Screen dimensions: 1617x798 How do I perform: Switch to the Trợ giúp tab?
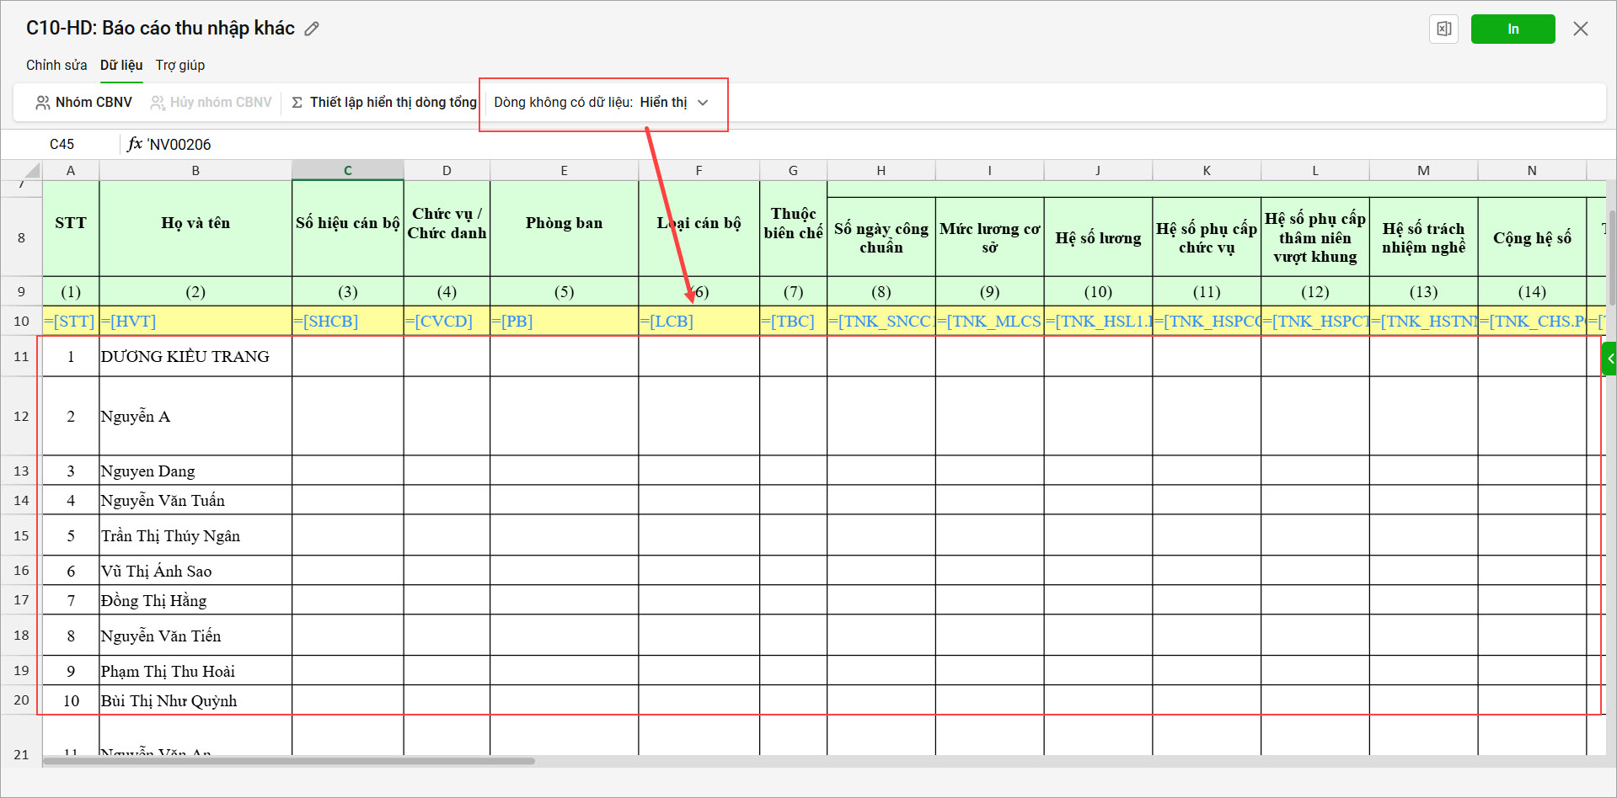click(x=179, y=65)
